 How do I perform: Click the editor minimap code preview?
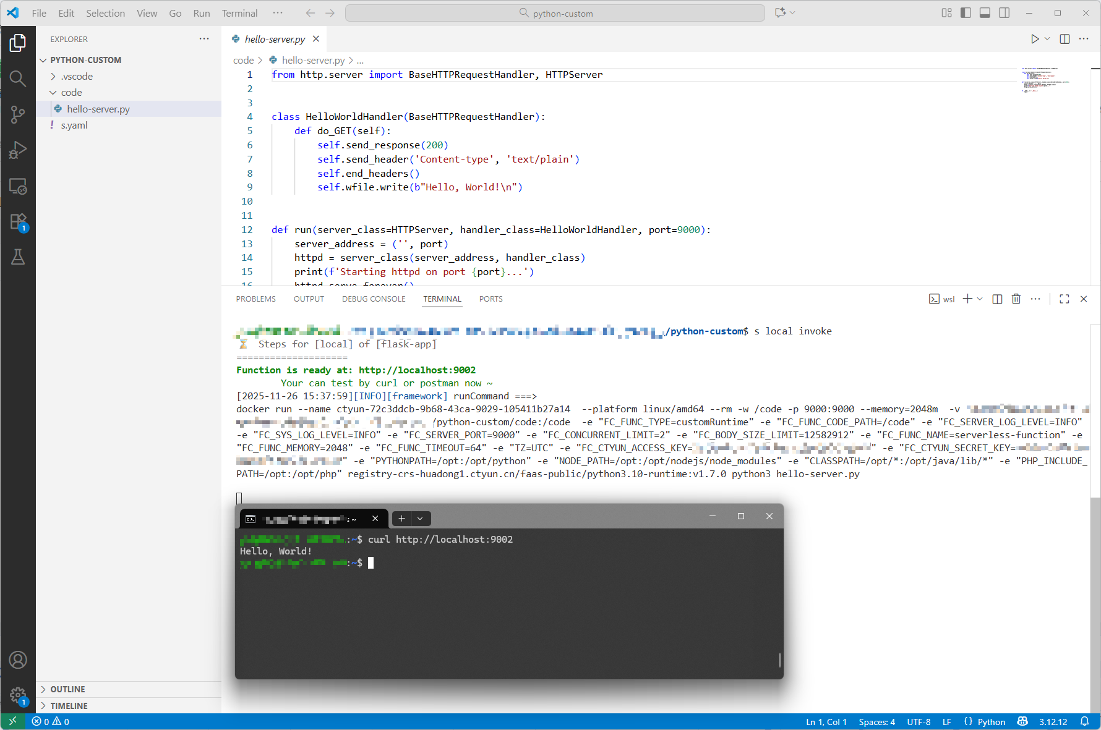pos(1045,80)
